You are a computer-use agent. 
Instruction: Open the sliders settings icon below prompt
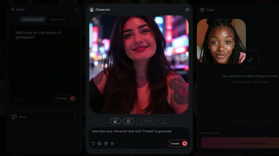112,143
